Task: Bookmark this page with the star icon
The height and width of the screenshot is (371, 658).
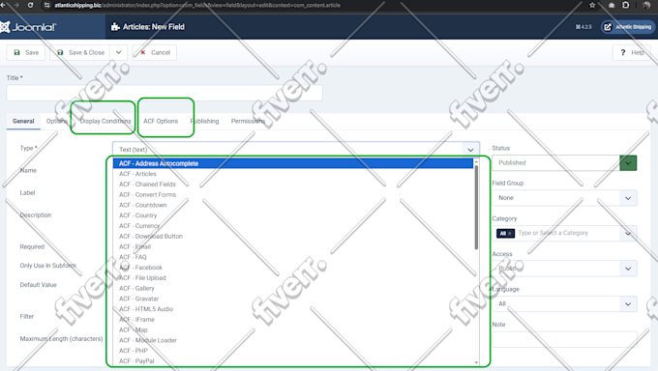Action: (x=592, y=5)
